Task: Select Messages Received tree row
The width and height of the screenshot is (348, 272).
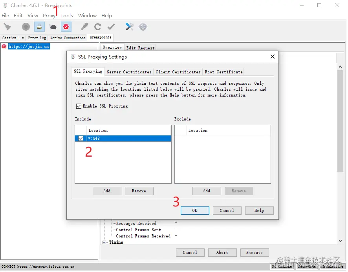Action: tap(136, 223)
